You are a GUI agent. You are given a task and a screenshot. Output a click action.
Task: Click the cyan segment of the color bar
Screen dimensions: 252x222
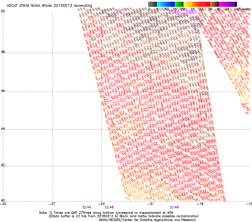point(161,4)
